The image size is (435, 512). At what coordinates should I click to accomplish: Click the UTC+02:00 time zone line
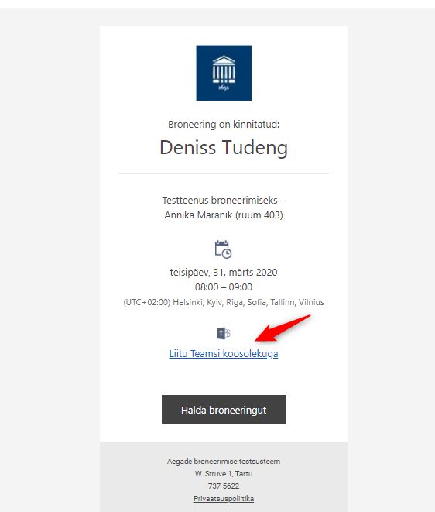224,302
